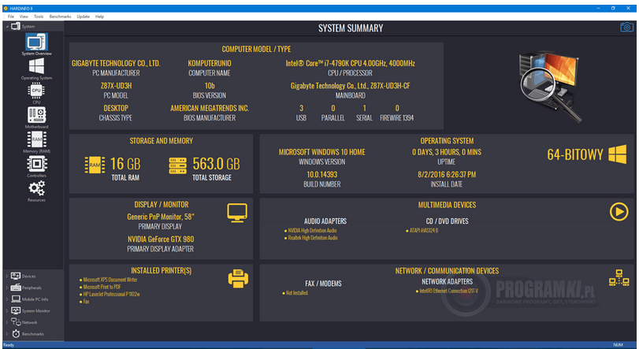639x349 pixels.
Task: Open System Overview in the sidebar
Action: coord(36,43)
